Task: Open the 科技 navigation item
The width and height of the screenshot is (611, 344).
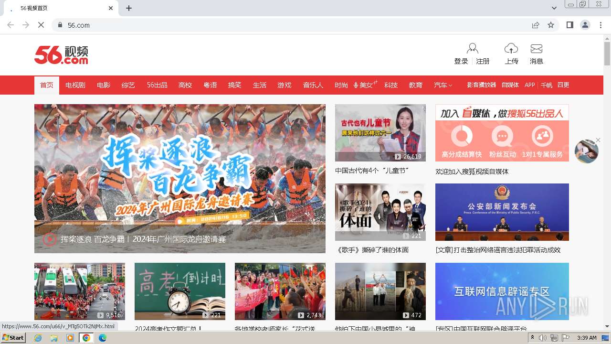Action: (391, 85)
